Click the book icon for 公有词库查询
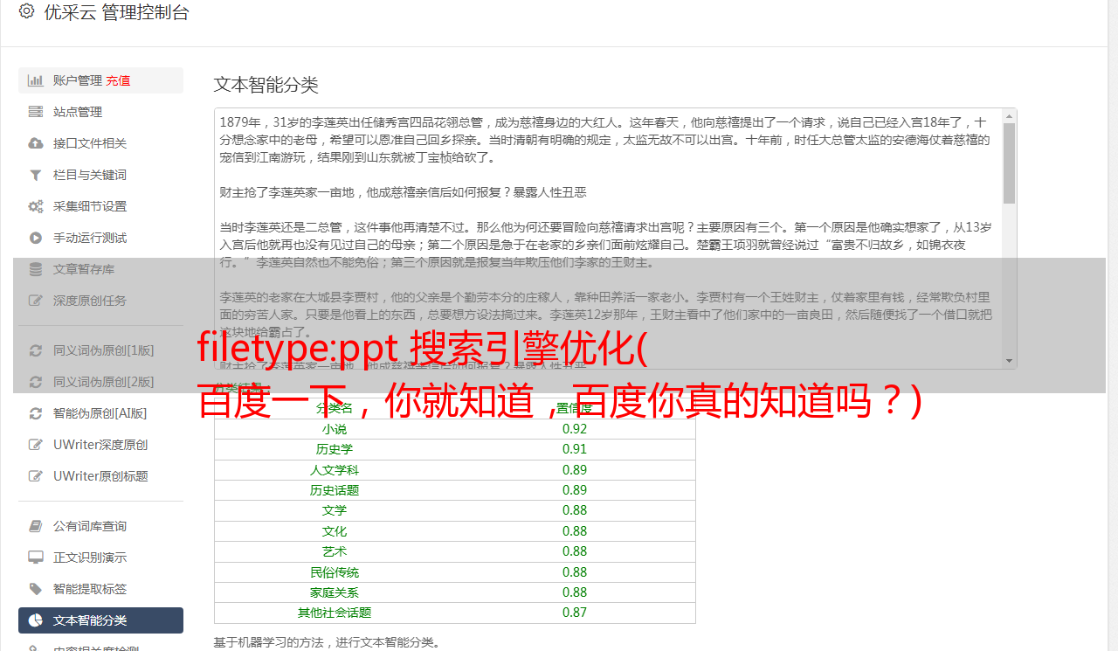1118x651 pixels. click(36, 526)
